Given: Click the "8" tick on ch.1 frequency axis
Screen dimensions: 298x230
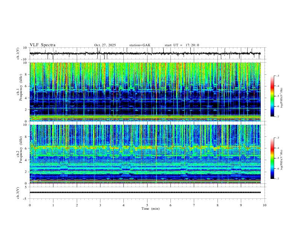Looking at the screenshot, I should (26, 74).
